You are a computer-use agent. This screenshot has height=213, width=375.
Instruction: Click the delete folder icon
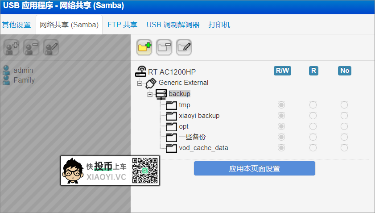point(164,47)
